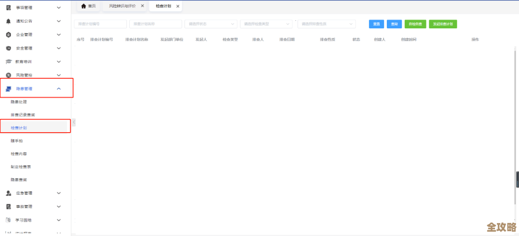This screenshot has width=519, height=236.
Task: Switch to the 首页 tab
Action: click(x=88, y=6)
